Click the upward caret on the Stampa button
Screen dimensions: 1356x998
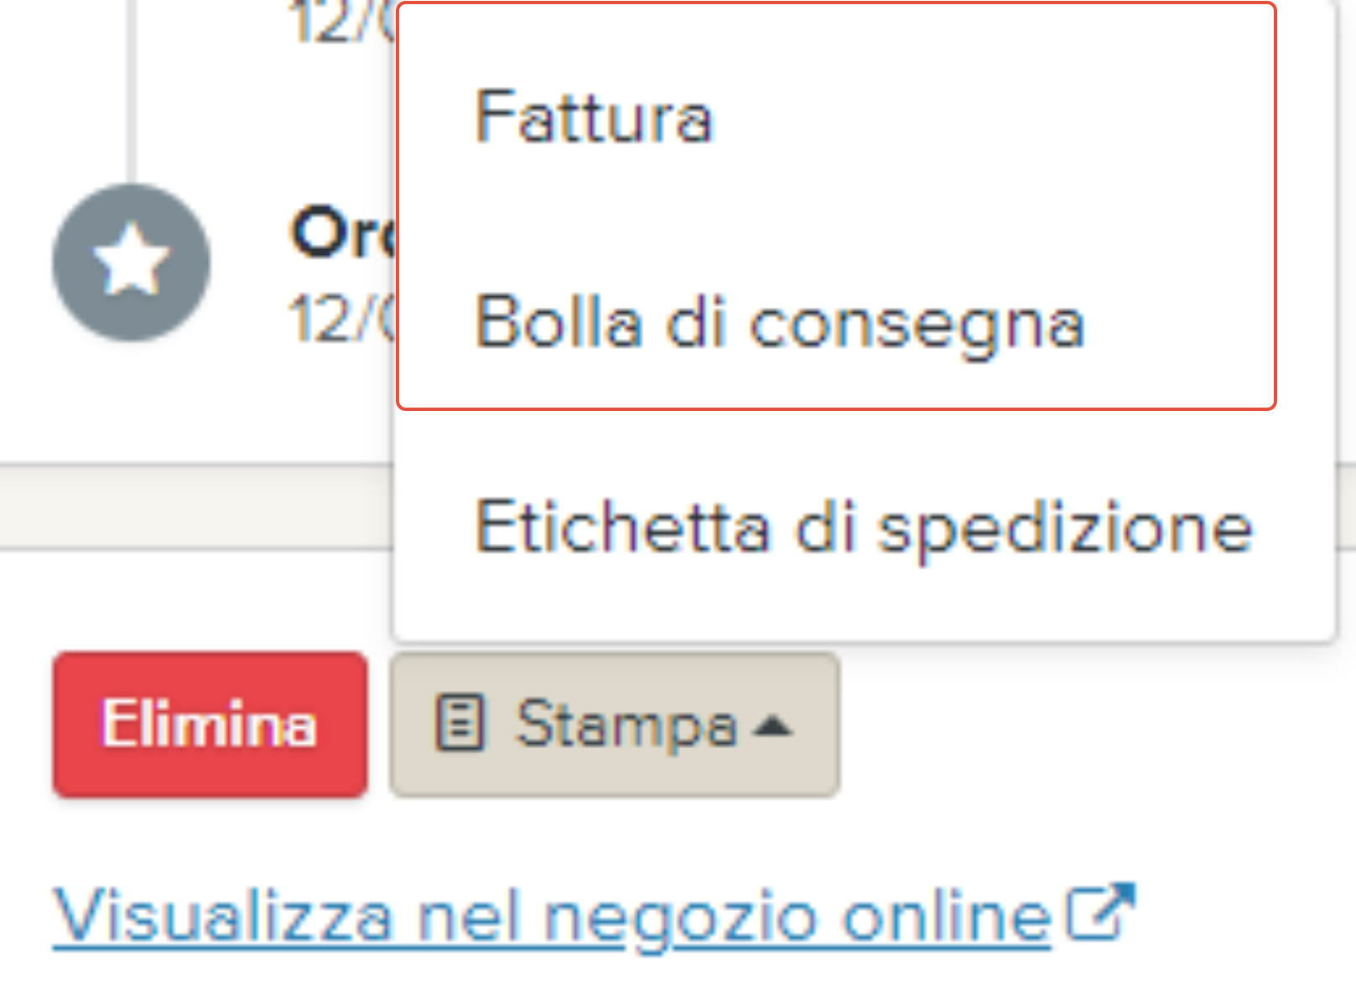[x=772, y=726]
